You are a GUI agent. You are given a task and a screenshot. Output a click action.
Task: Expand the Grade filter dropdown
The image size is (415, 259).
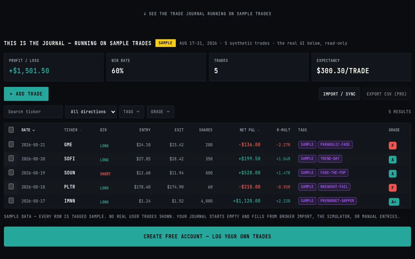pos(161,112)
